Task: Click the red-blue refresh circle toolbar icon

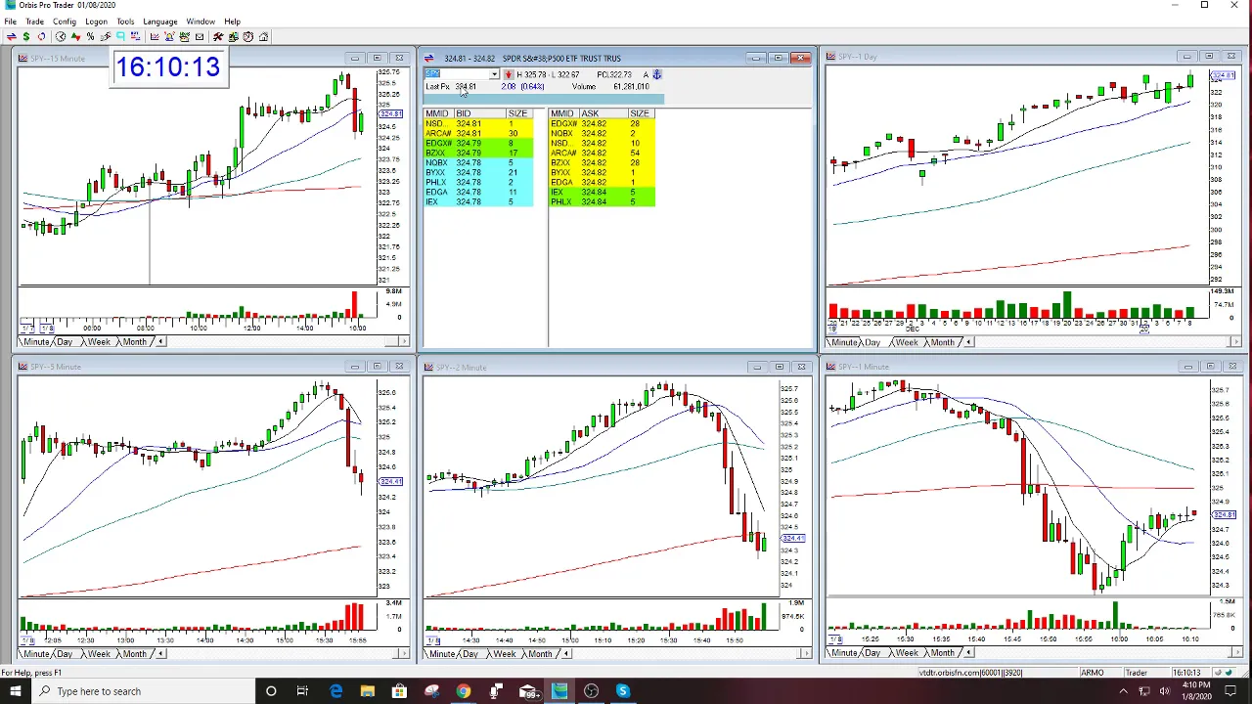Action: [41, 36]
